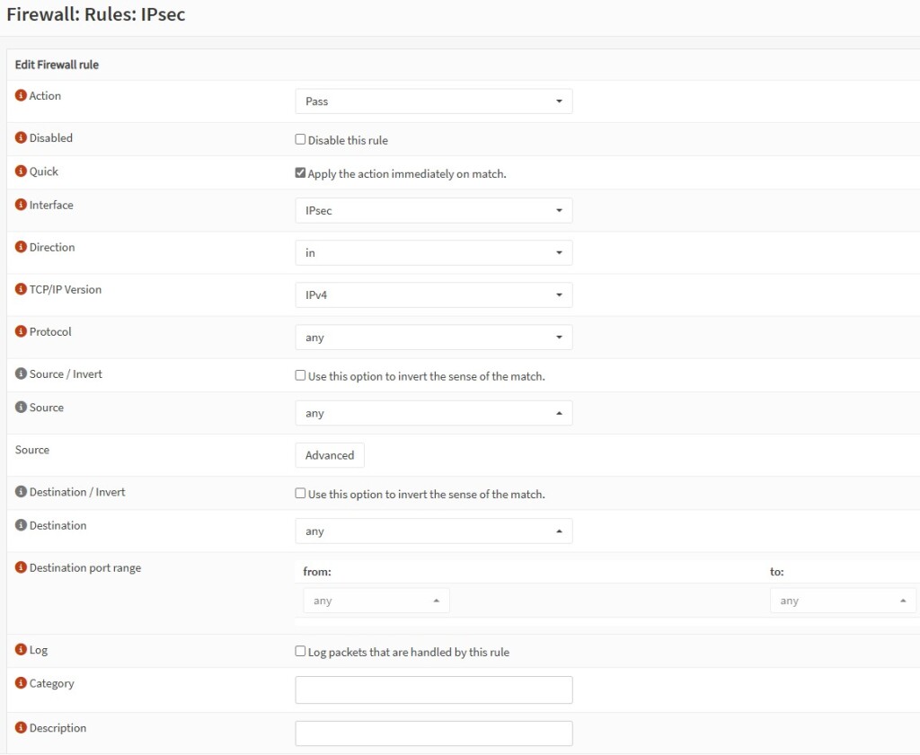This screenshot has height=755, width=920.
Task: Open the Destination port range 'to' dropdown
Action: [842, 601]
